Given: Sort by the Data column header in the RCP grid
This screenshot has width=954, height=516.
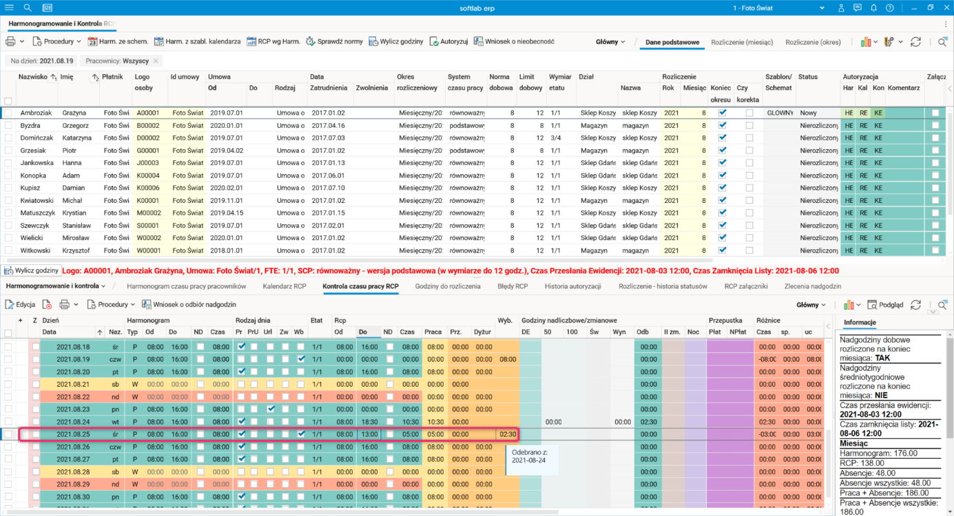Looking at the screenshot, I should coord(50,332).
